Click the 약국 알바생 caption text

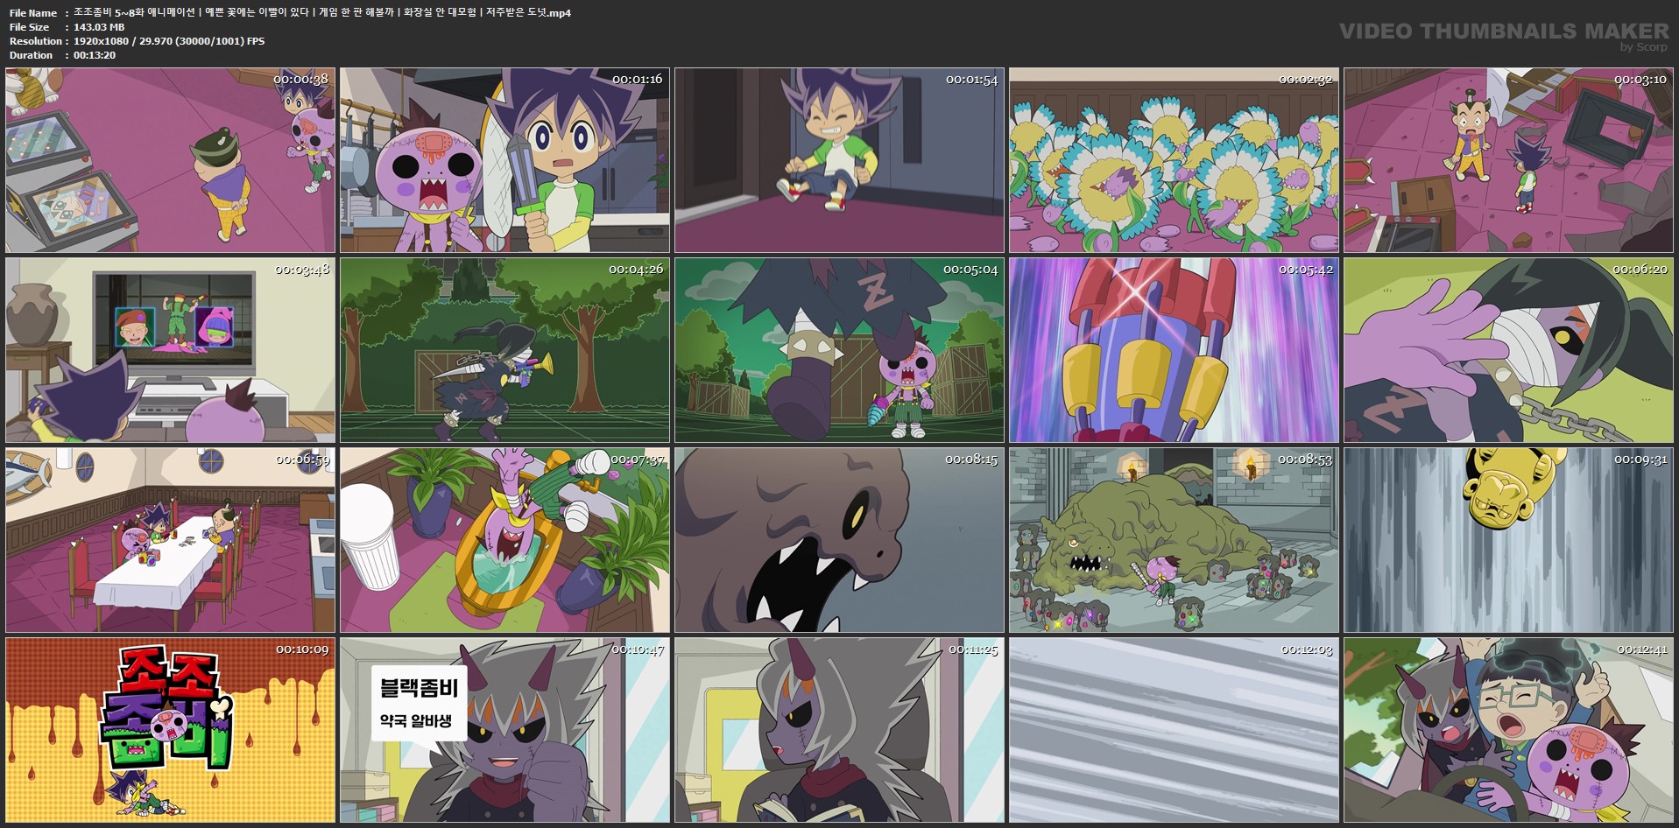tap(415, 721)
